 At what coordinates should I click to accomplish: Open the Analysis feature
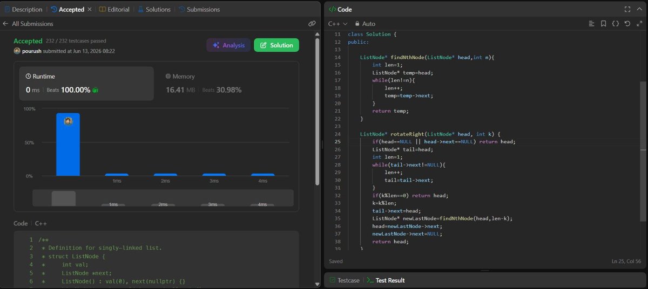pyautogui.click(x=228, y=45)
